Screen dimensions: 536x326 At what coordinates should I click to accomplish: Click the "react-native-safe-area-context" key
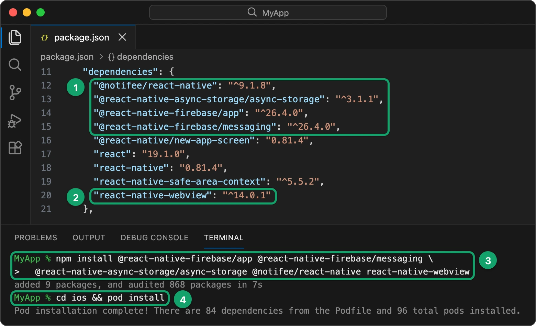(180, 182)
